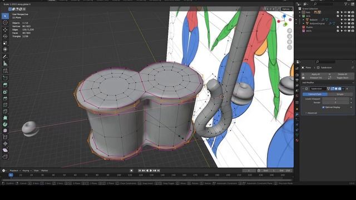Viewport: 356px width, 200px height.
Task: Disable render camera icon for BallpenOriginal row
Action: pos(352,23)
